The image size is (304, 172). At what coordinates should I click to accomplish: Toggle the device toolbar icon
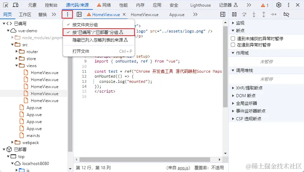coord(15,5)
